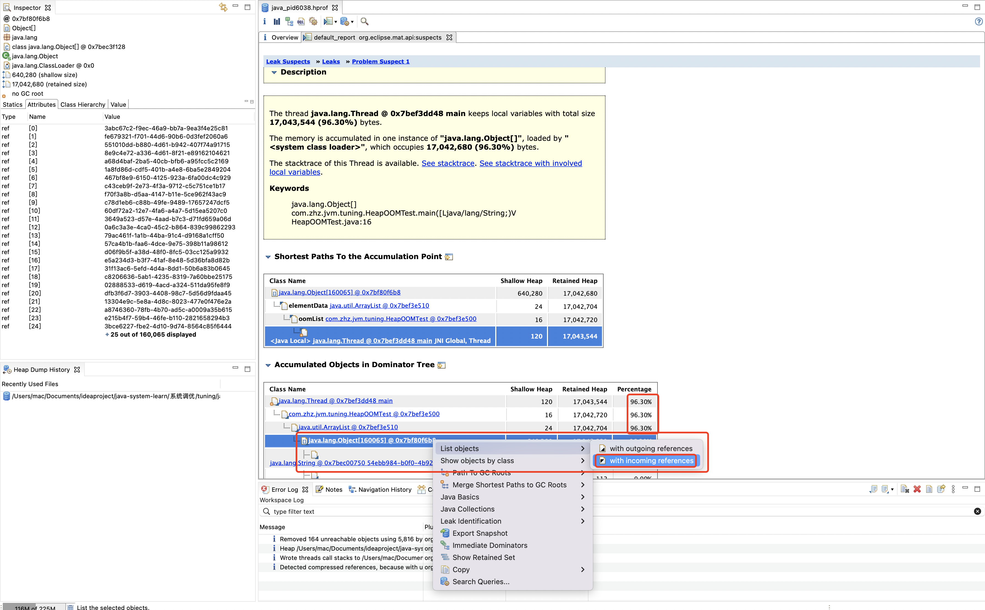Expand the 25 out of 160,065 displayed row
Viewport: 985px width, 610px height.
(x=150, y=334)
